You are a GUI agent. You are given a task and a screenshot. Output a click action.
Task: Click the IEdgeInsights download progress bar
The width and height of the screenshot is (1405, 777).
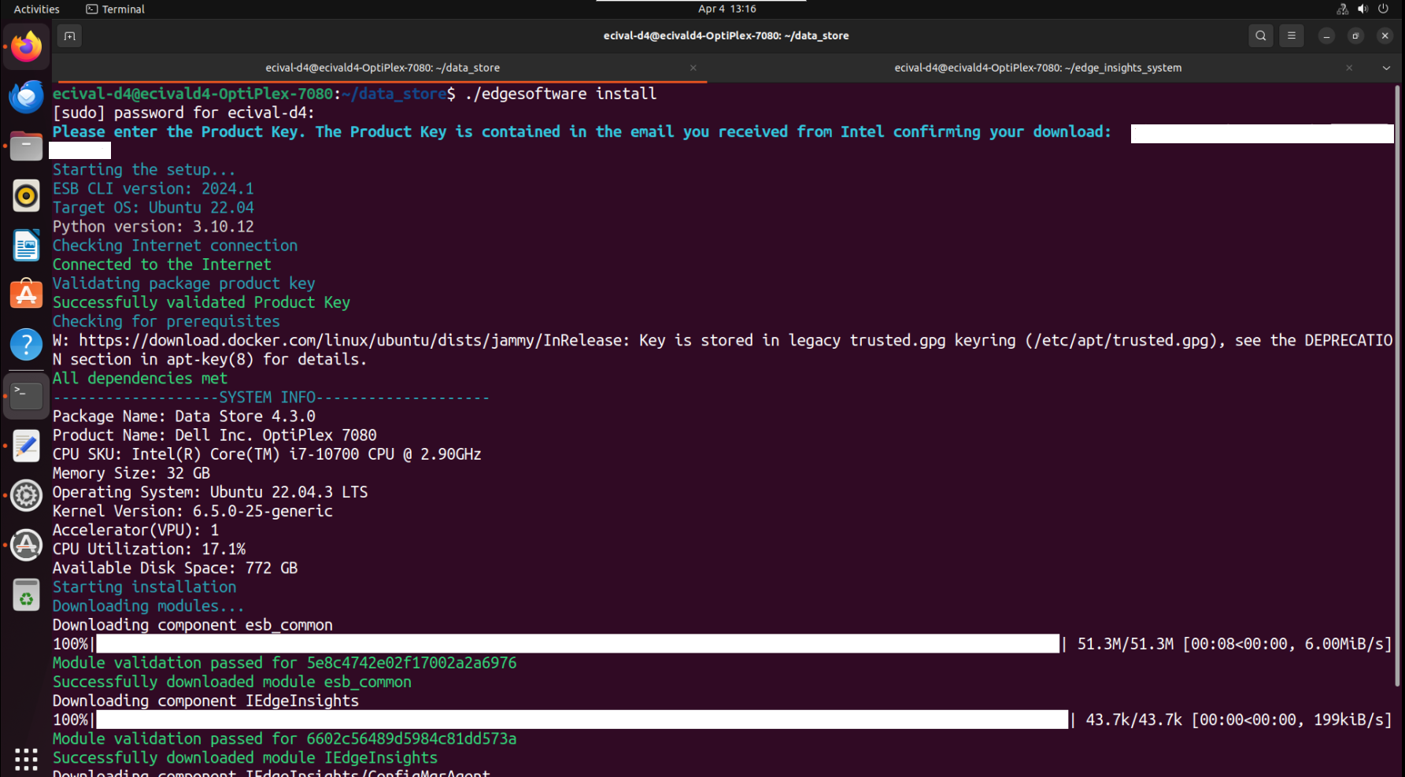(x=582, y=720)
